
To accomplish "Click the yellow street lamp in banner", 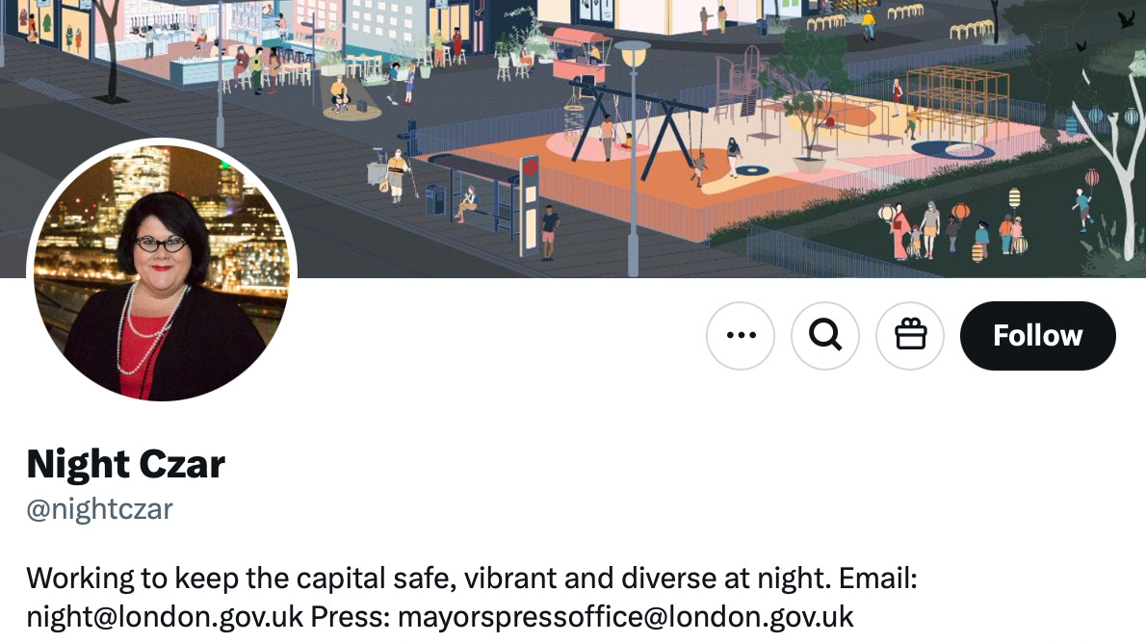I will (x=633, y=158).
